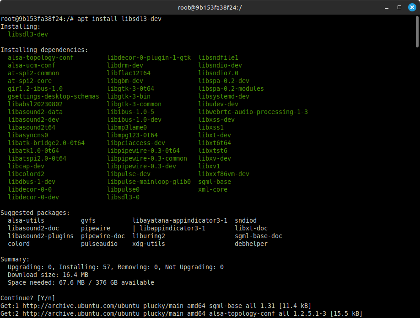Image resolution: width=420 pixels, height=318 pixels.
Task: Click the suggested package alsa-utils
Action: point(26,220)
